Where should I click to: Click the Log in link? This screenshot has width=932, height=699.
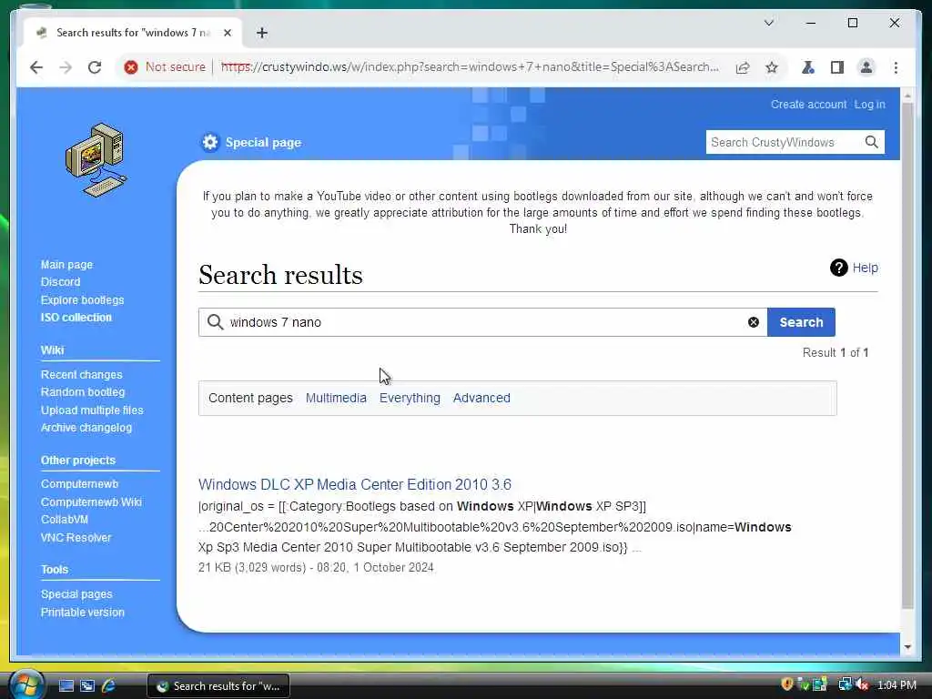pos(869,104)
